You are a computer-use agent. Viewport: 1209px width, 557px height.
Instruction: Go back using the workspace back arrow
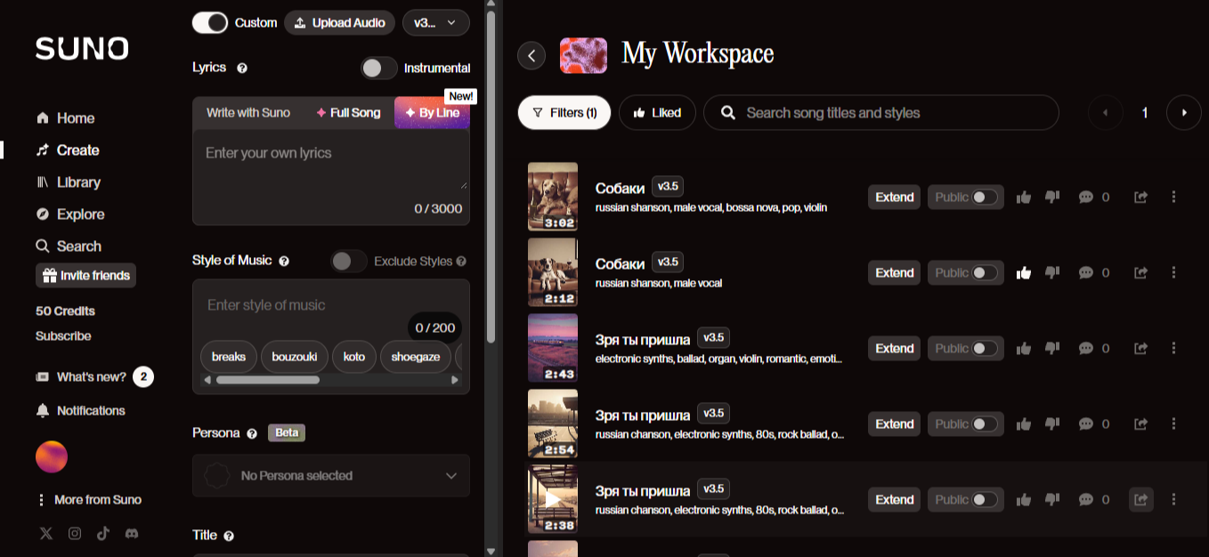point(531,56)
